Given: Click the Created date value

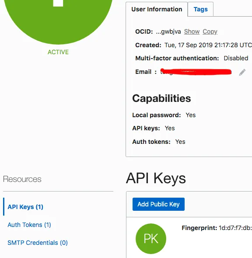Looking at the screenshot, I should point(208,45).
